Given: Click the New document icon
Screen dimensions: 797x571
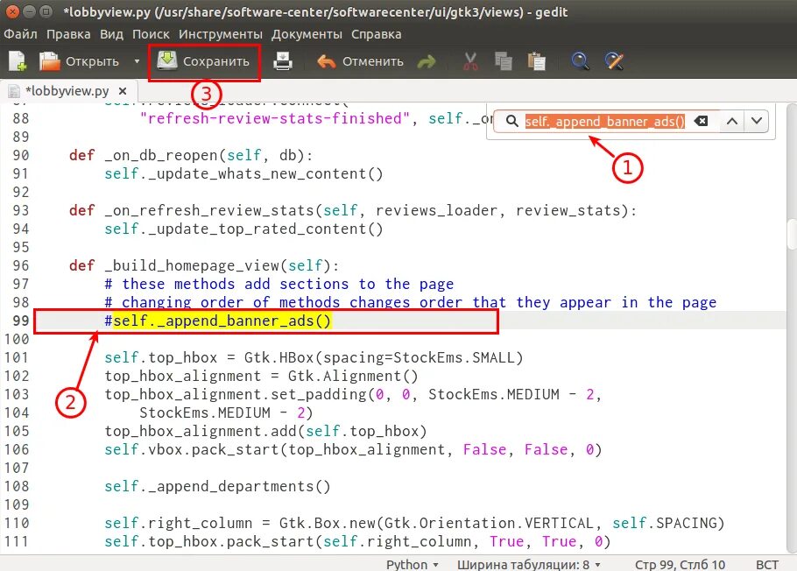Looking at the screenshot, I should tap(18, 61).
